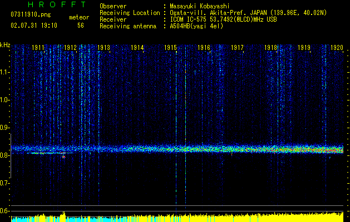Image resolution: width=350 pixels, height=222 pixels.
Task: Click the 1914 time marker
Action: click(x=137, y=48)
